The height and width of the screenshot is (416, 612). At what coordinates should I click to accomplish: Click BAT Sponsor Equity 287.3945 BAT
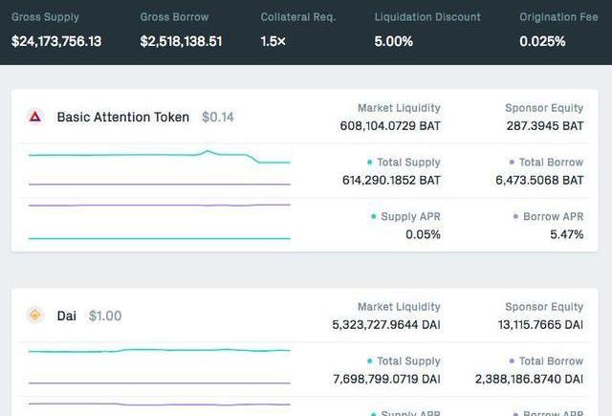(x=545, y=126)
